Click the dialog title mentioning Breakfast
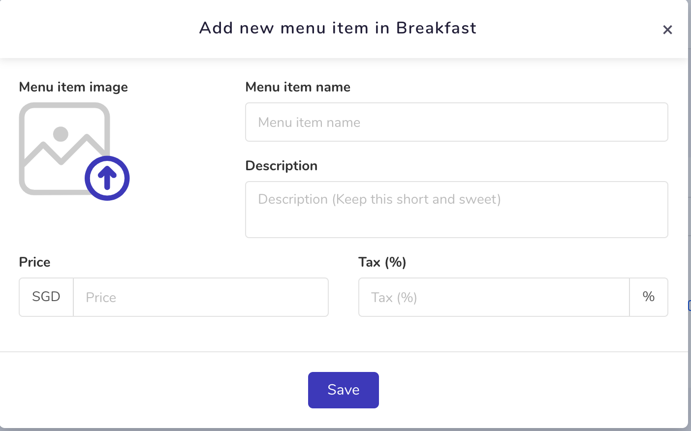Screen dimensions: 691x431 [338, 28]
